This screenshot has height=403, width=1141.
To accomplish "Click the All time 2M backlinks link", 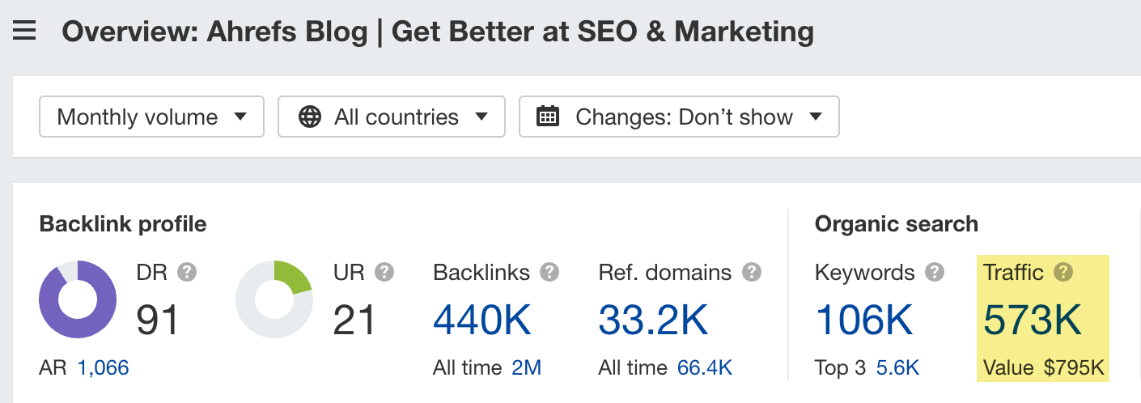I will pos(526,368).
